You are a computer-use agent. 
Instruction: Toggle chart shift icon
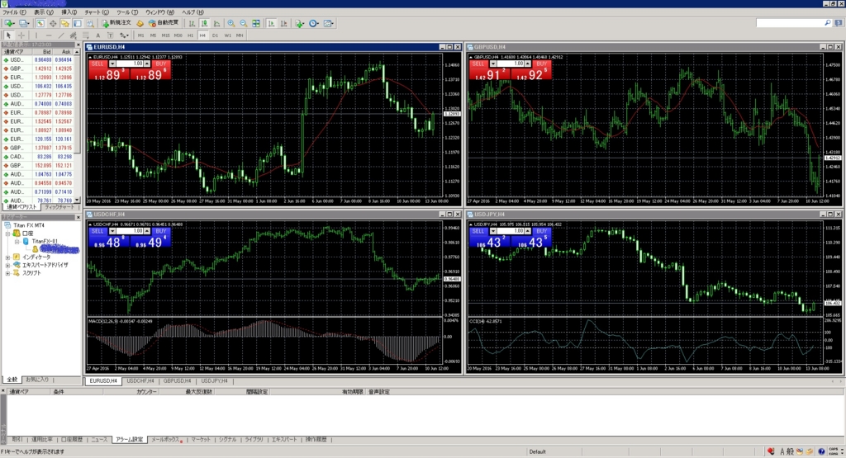point(284,23)
